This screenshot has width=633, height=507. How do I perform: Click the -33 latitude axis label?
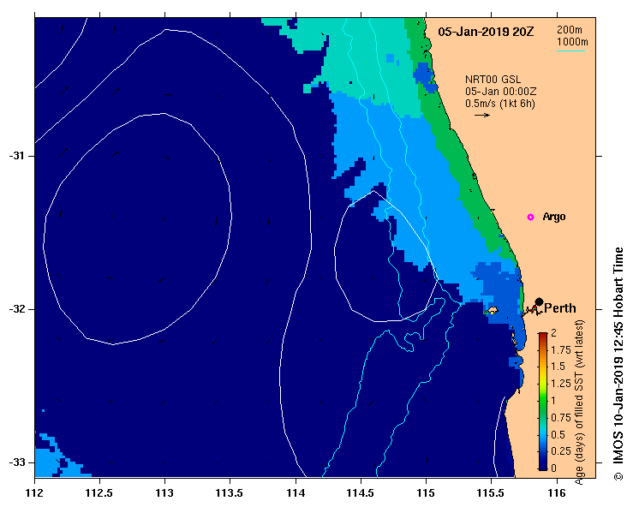(x=16, y=462)
